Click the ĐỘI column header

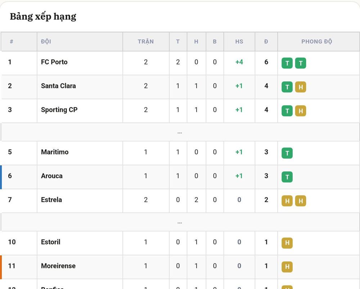pyautogui.click(x=46, y=41)
